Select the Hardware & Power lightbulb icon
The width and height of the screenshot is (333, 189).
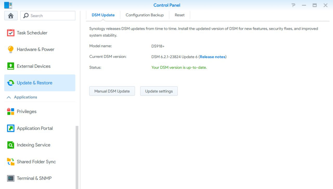coord(11,50)
